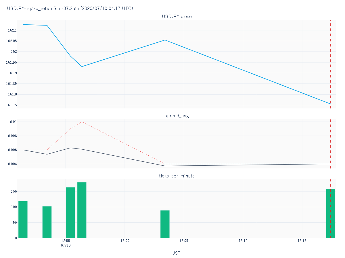Click the first green tick bar
Image resolution: width=345 pixels, height=258 pixels.
click(x=23, y=220)
